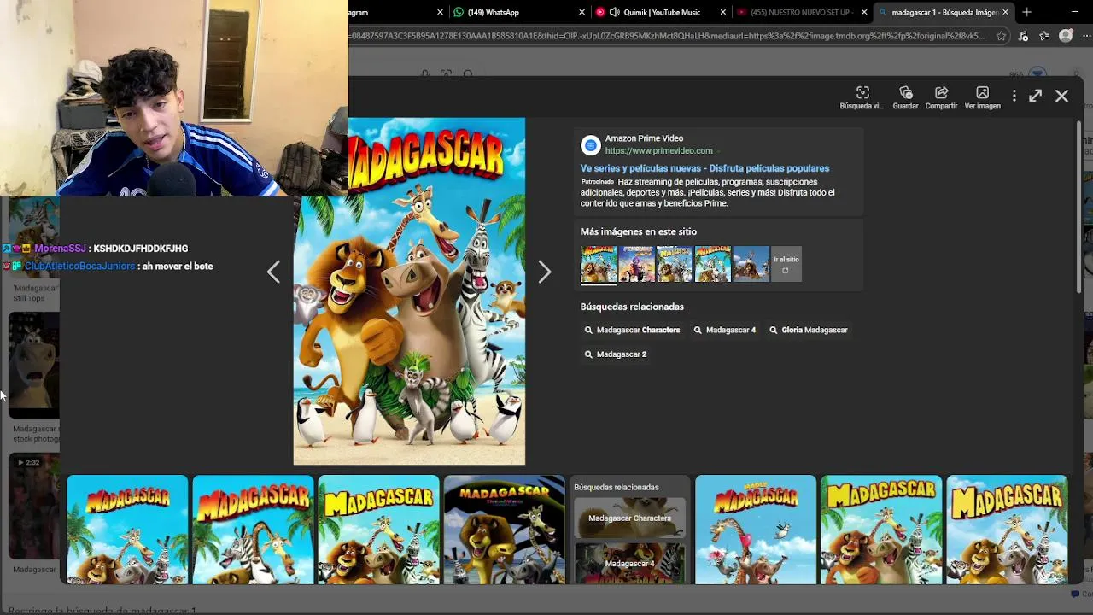Mute the YouTube Music tab audio
The width and height of the screenshot is (1093, 615).
click(x=614, y=12)
